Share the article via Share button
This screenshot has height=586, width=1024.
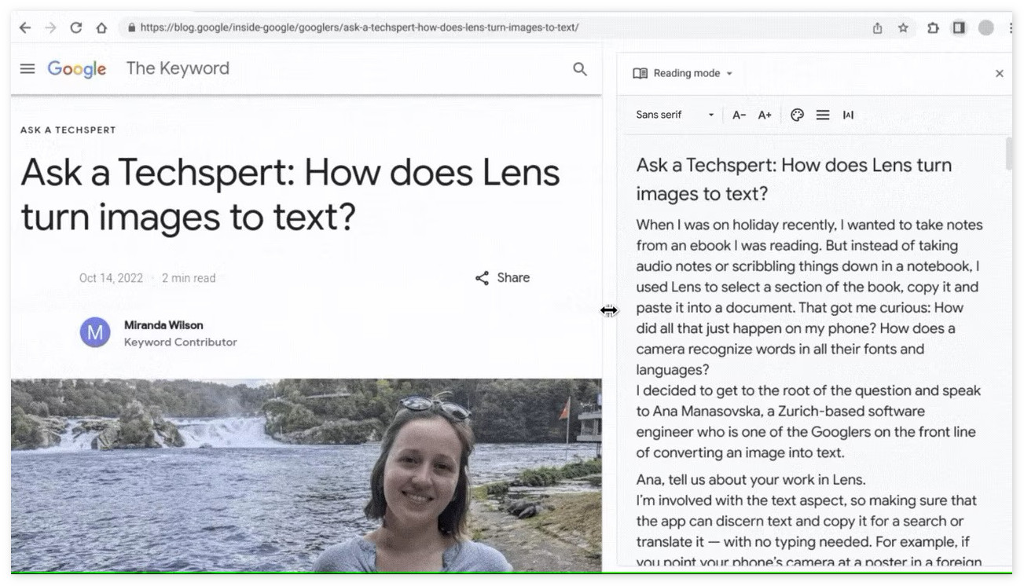point(503,277)
